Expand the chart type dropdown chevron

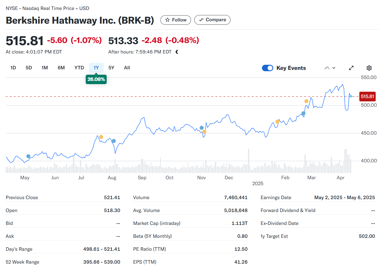[334, 68]
